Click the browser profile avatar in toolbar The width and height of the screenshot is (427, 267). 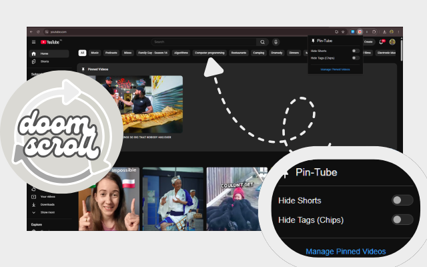pyautogui.click(x=392, y=32)
